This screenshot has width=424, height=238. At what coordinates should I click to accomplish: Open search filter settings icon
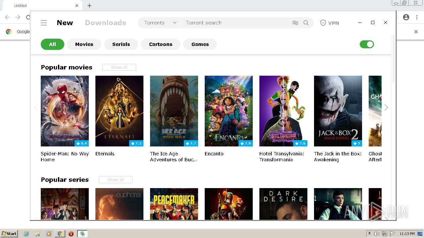[x=295, y=23]
